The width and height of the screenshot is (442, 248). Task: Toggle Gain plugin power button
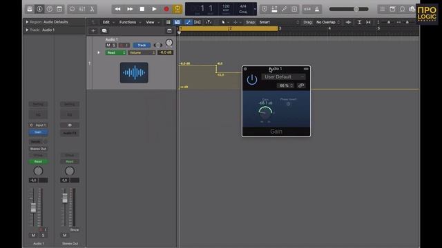[x=252, y=80]
